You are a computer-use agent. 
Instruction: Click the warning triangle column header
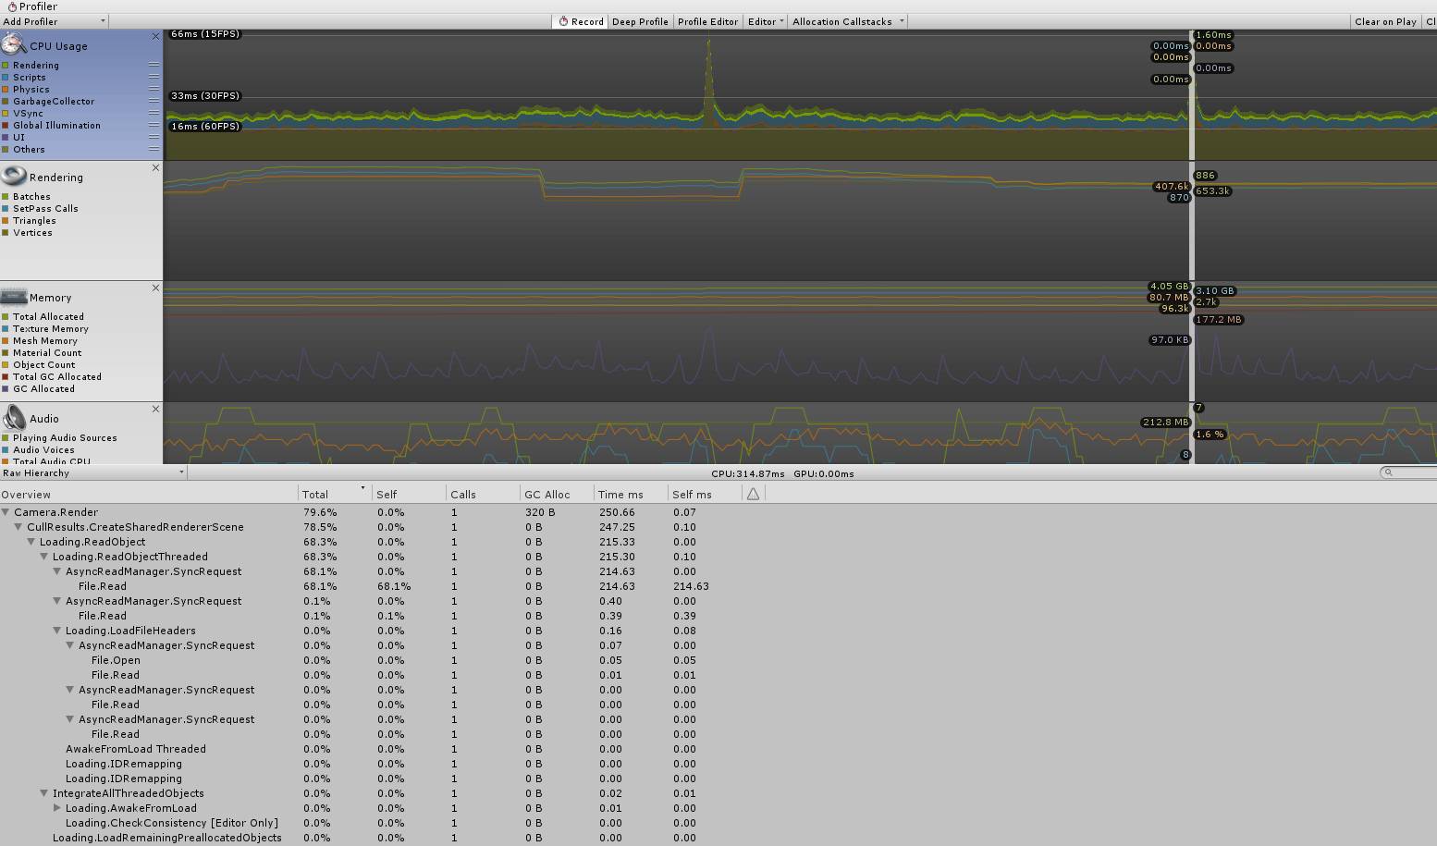pos(752,493)
